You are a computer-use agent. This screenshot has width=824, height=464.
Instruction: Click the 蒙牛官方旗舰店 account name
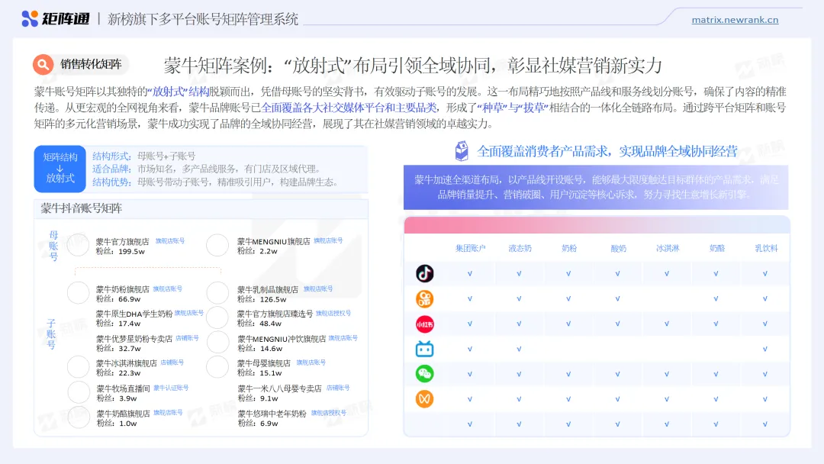(x=122, y=242)
